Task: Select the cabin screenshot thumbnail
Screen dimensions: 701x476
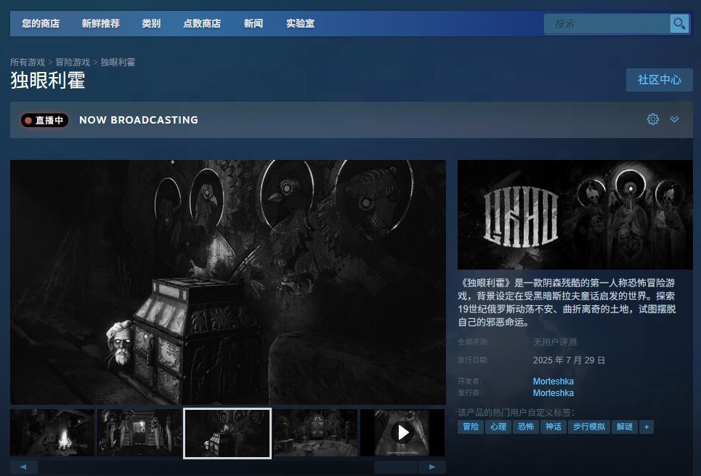Action: [52, 433]
